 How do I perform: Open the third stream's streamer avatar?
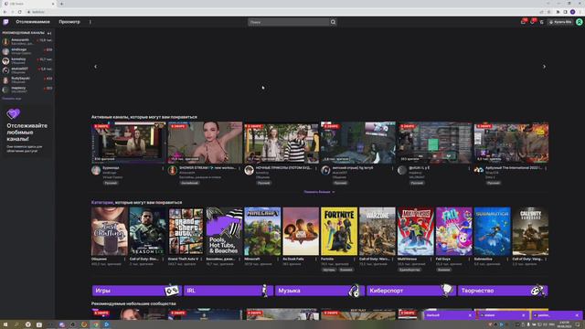pos(249,171)
